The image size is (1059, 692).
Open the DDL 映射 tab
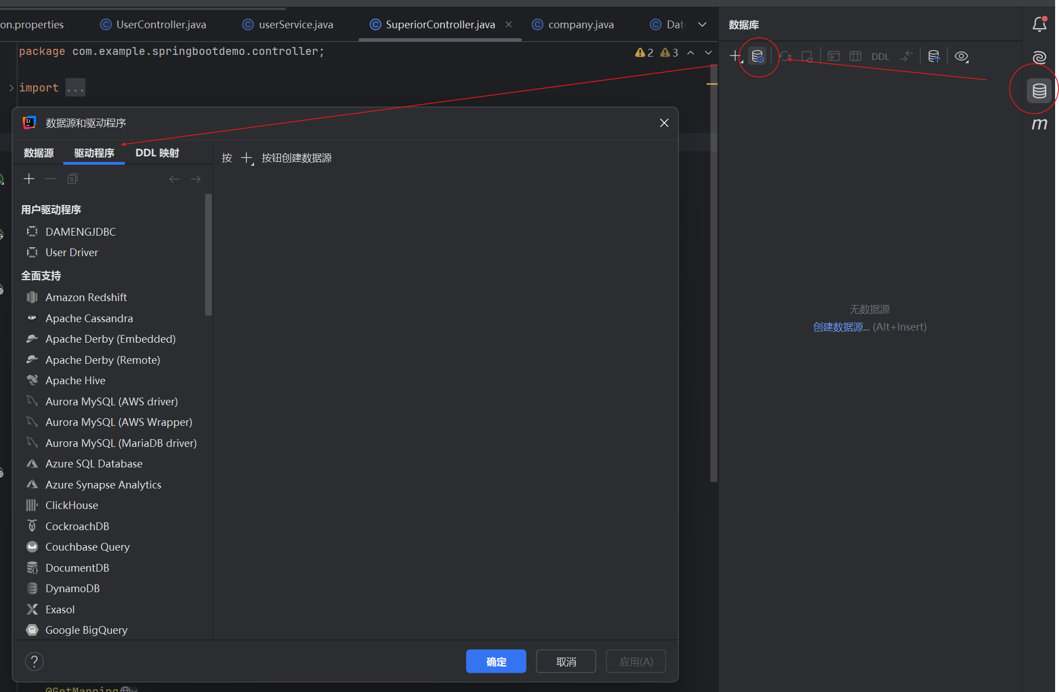point(157,153)
